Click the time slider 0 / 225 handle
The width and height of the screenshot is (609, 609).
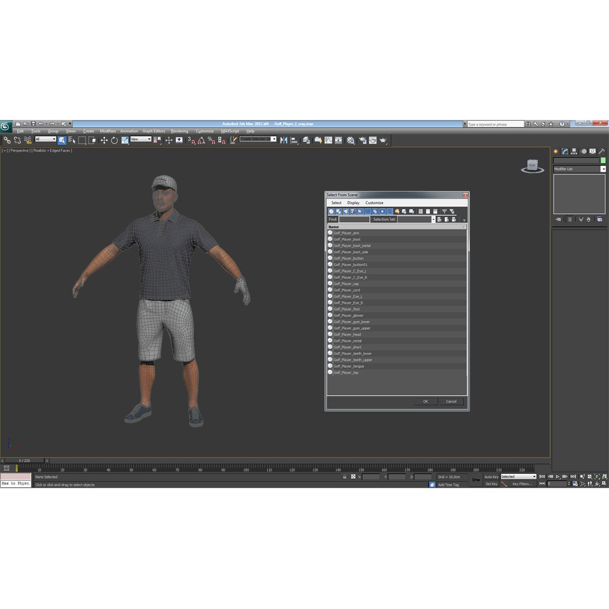coord(24,461)
